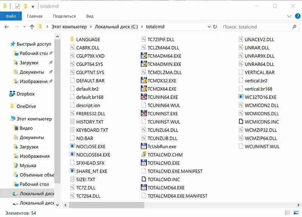
Task: Open the LANGUAGE folder icon
Action: [72, 39]
